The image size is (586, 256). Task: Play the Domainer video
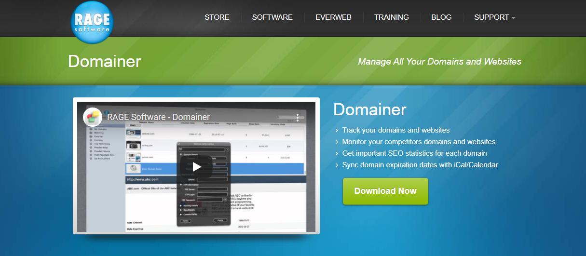[x=196, y=167]
